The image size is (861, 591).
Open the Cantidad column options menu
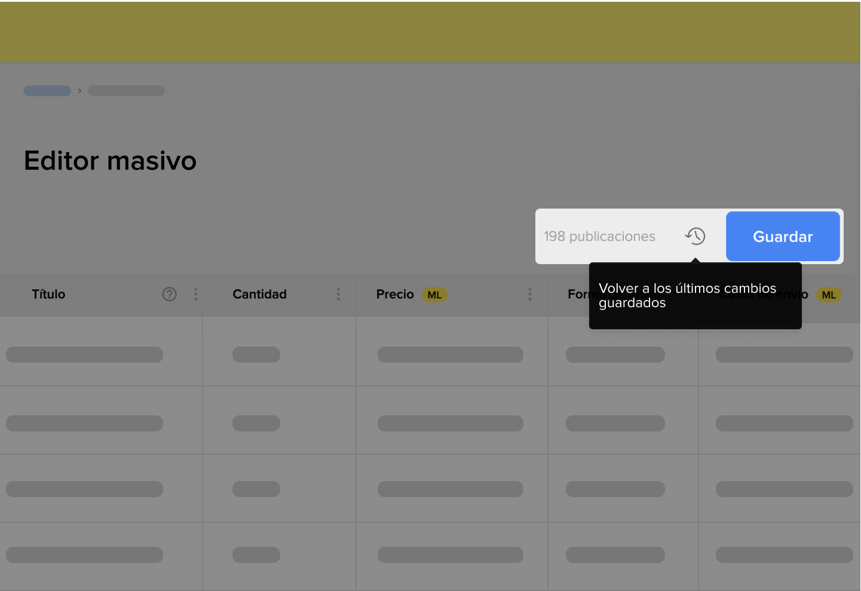(x=338, y=294)
